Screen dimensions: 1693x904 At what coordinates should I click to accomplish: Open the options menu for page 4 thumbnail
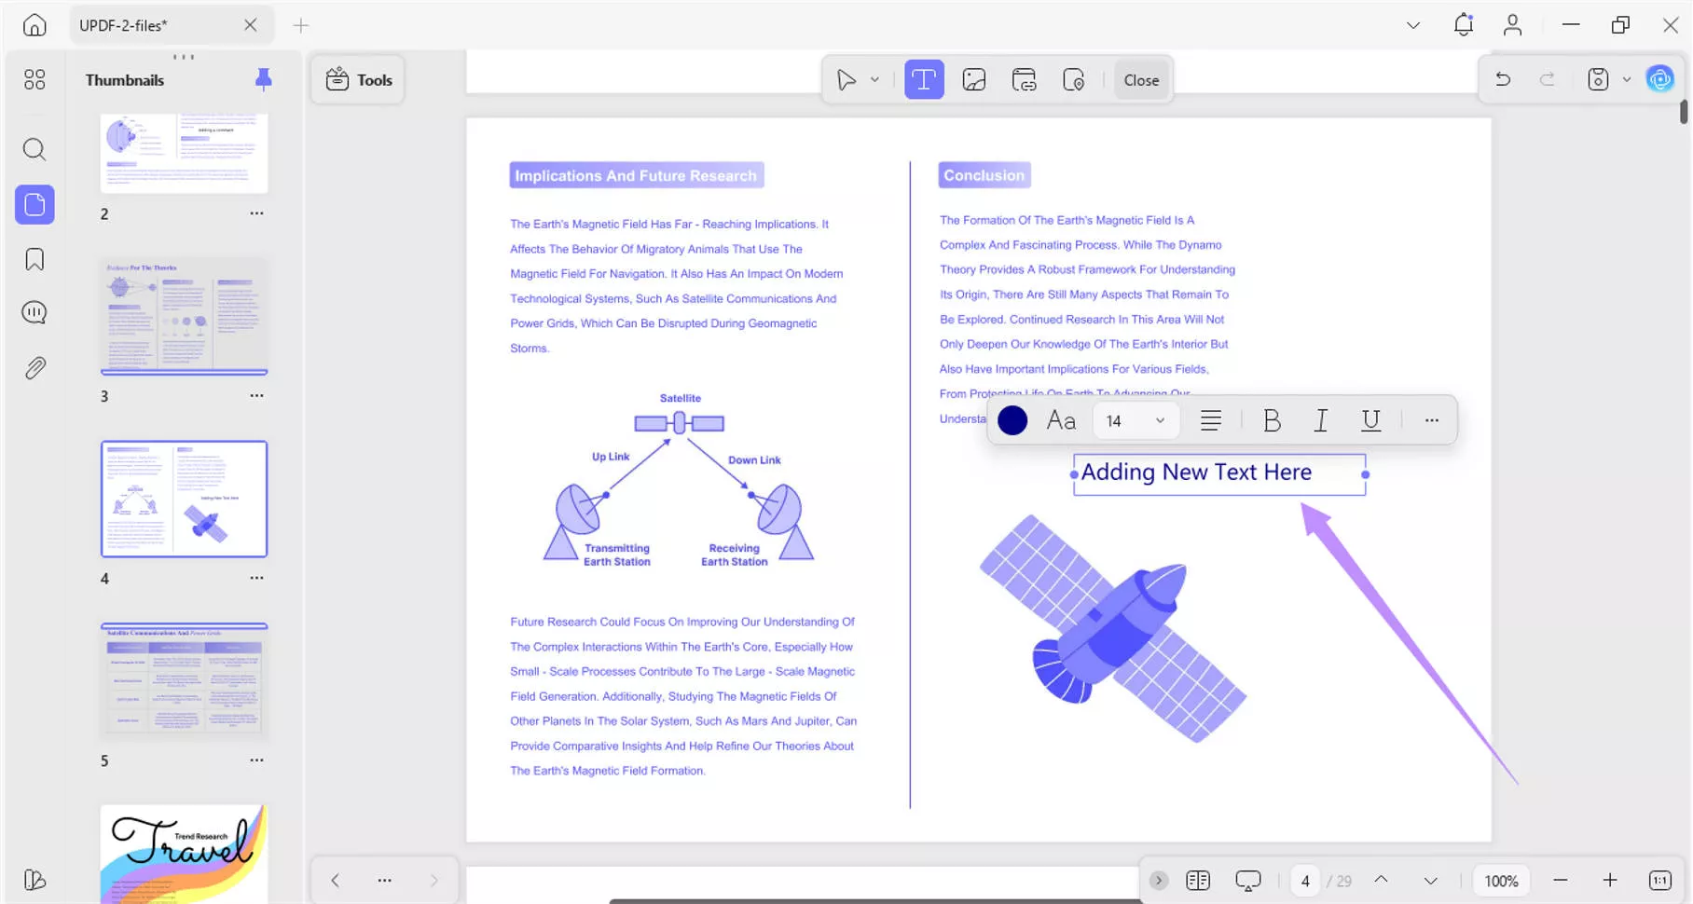[256, 577]
